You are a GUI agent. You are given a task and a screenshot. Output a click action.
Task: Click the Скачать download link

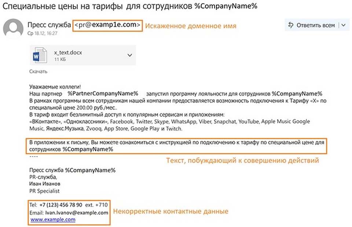click(x=38, y=72)
